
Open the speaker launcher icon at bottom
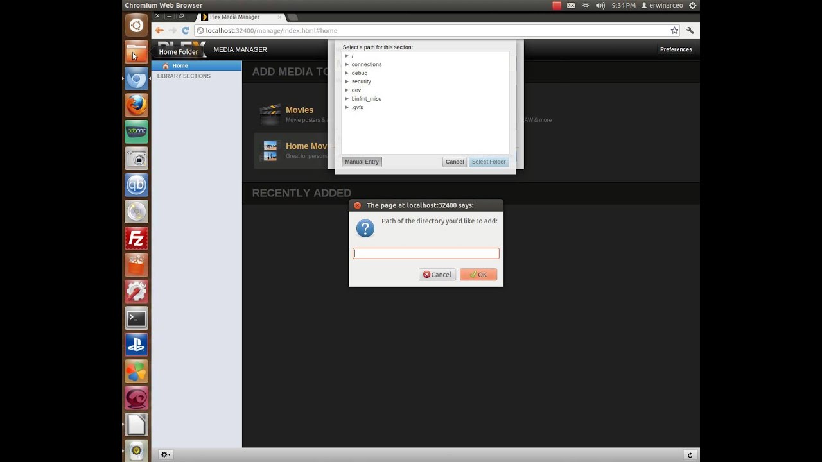(136, 450)
